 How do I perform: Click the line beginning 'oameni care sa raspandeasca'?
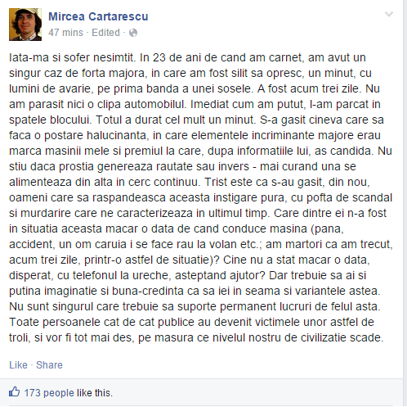coord(200,197)
